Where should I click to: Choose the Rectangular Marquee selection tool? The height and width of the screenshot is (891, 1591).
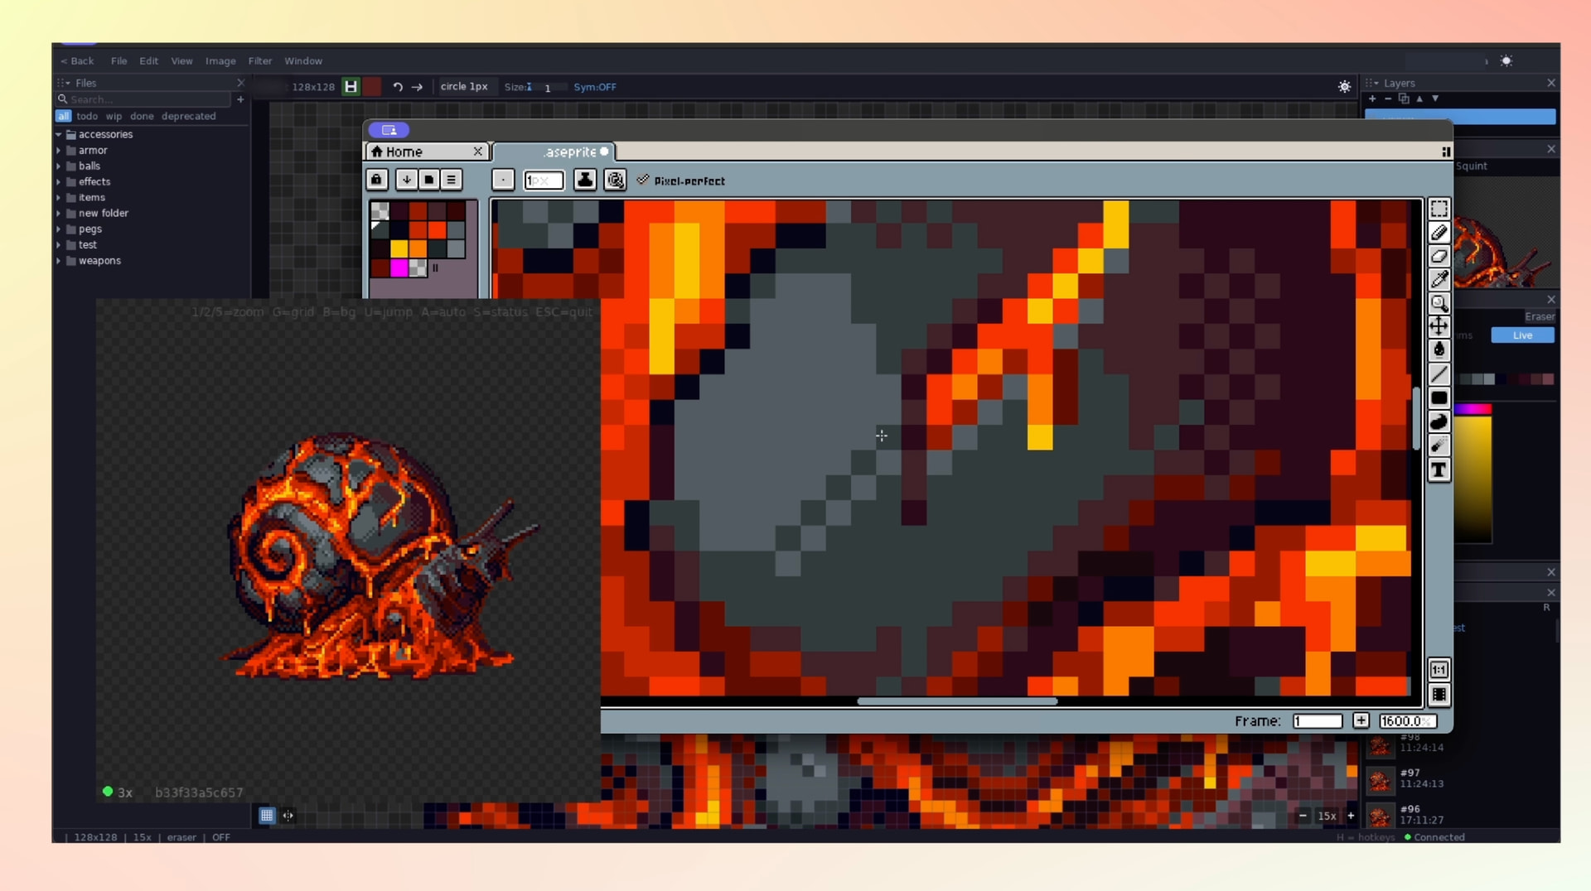coord(1439,209)
